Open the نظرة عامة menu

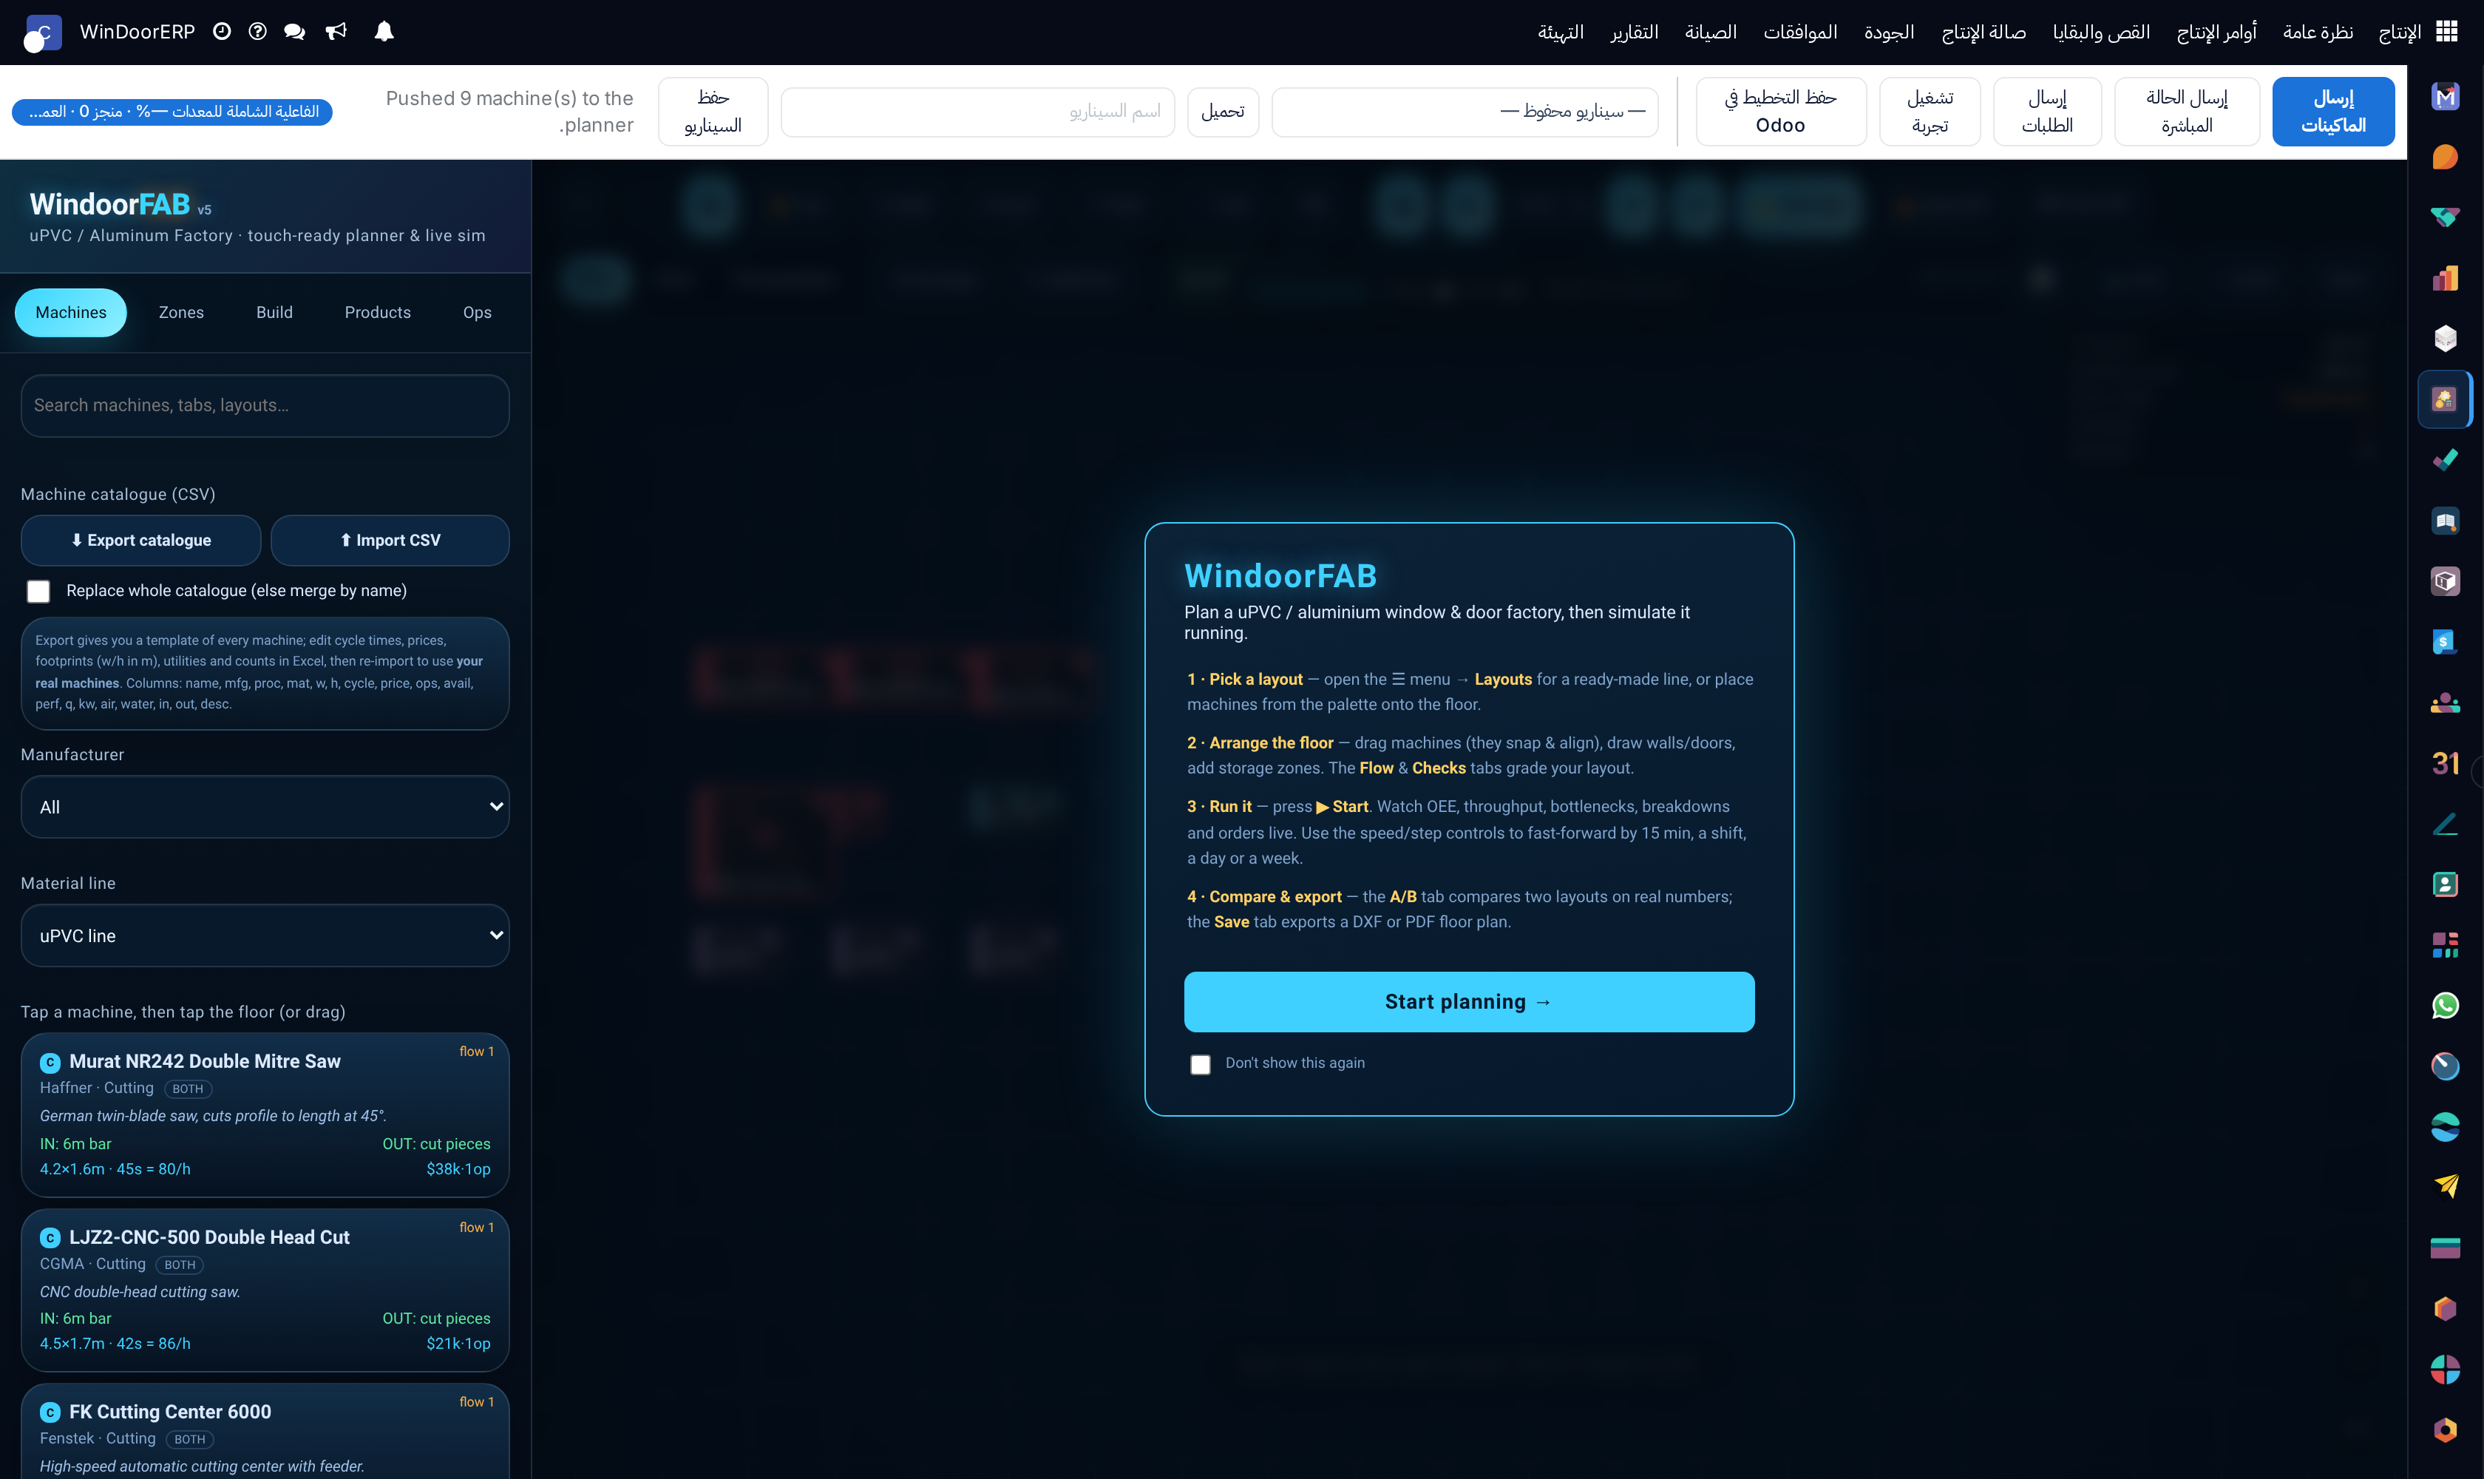point(2318,32)
